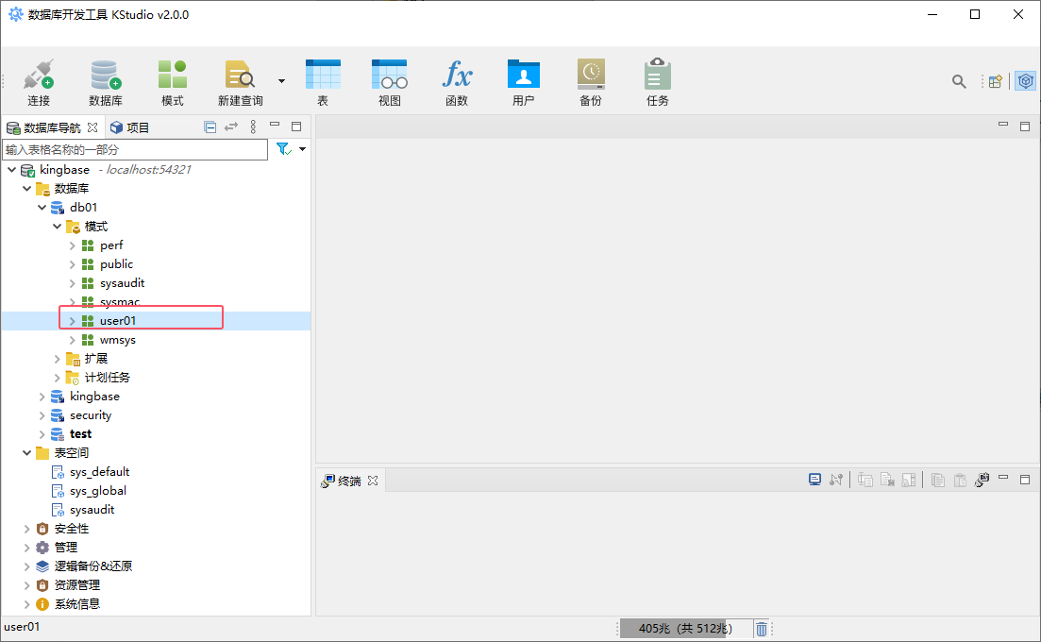Expand the 安全性 tree node
The width and height of the screenshot is (1041, 642).
(26, 529)
